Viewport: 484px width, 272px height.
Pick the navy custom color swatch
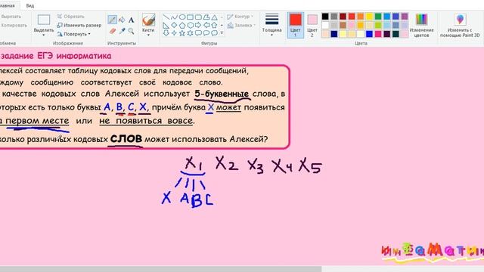[334, 34]
